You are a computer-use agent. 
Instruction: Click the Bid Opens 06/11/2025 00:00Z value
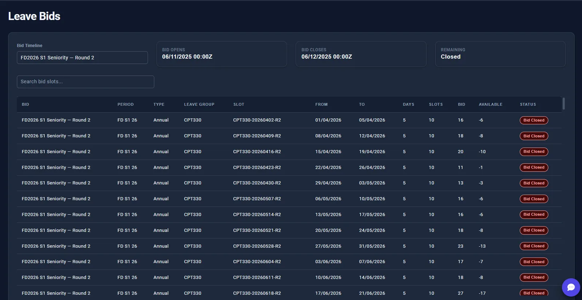187,57
